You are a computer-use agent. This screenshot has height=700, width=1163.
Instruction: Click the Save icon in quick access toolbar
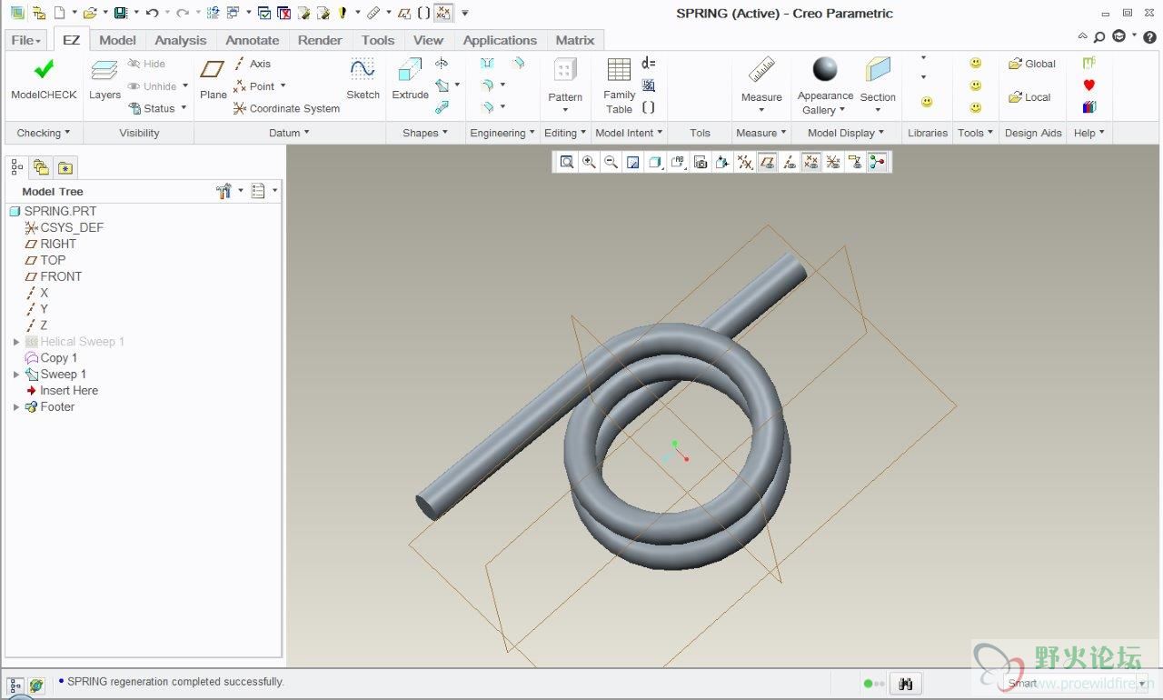pyautogui.click(x=120, y=13)
